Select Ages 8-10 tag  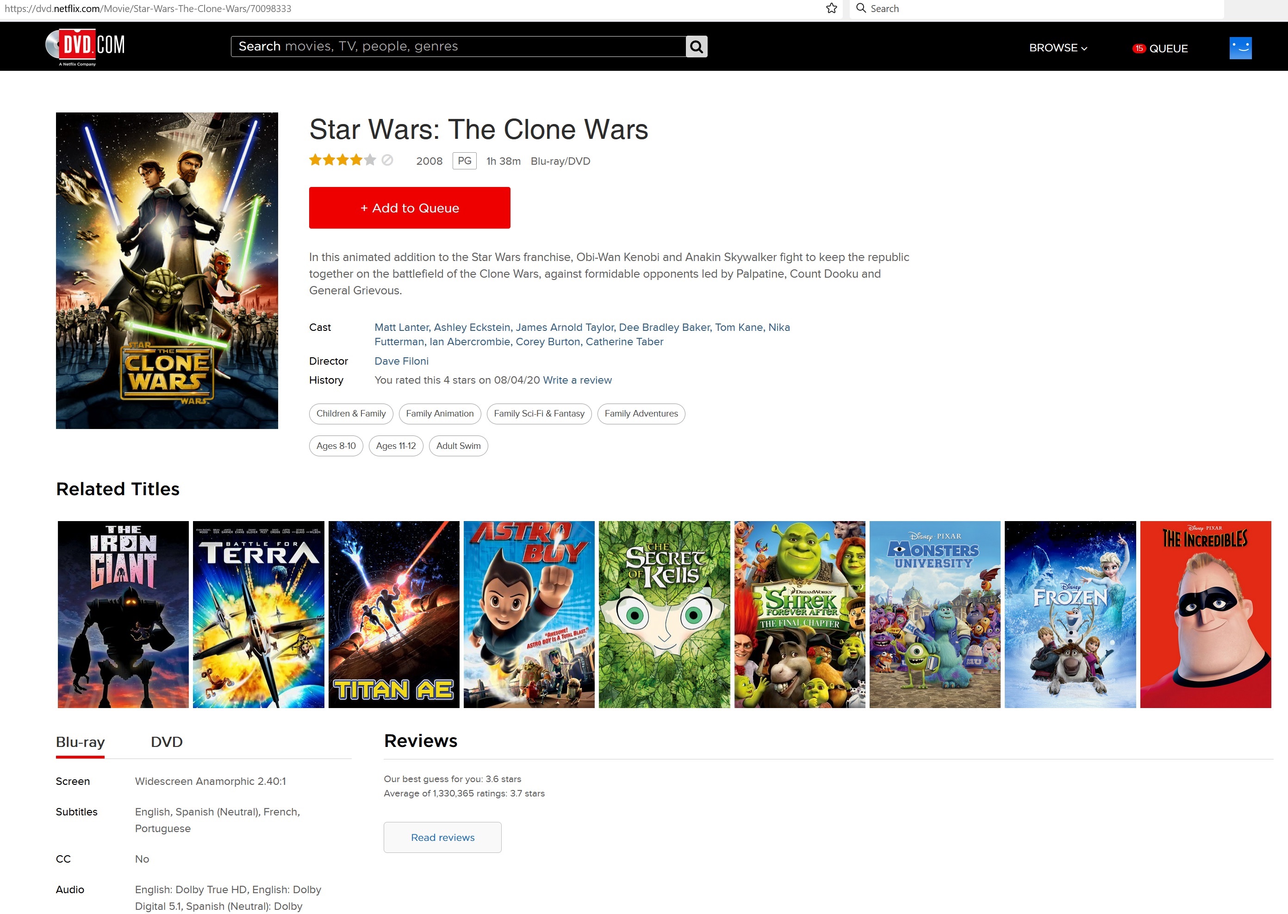click(336, 446)
